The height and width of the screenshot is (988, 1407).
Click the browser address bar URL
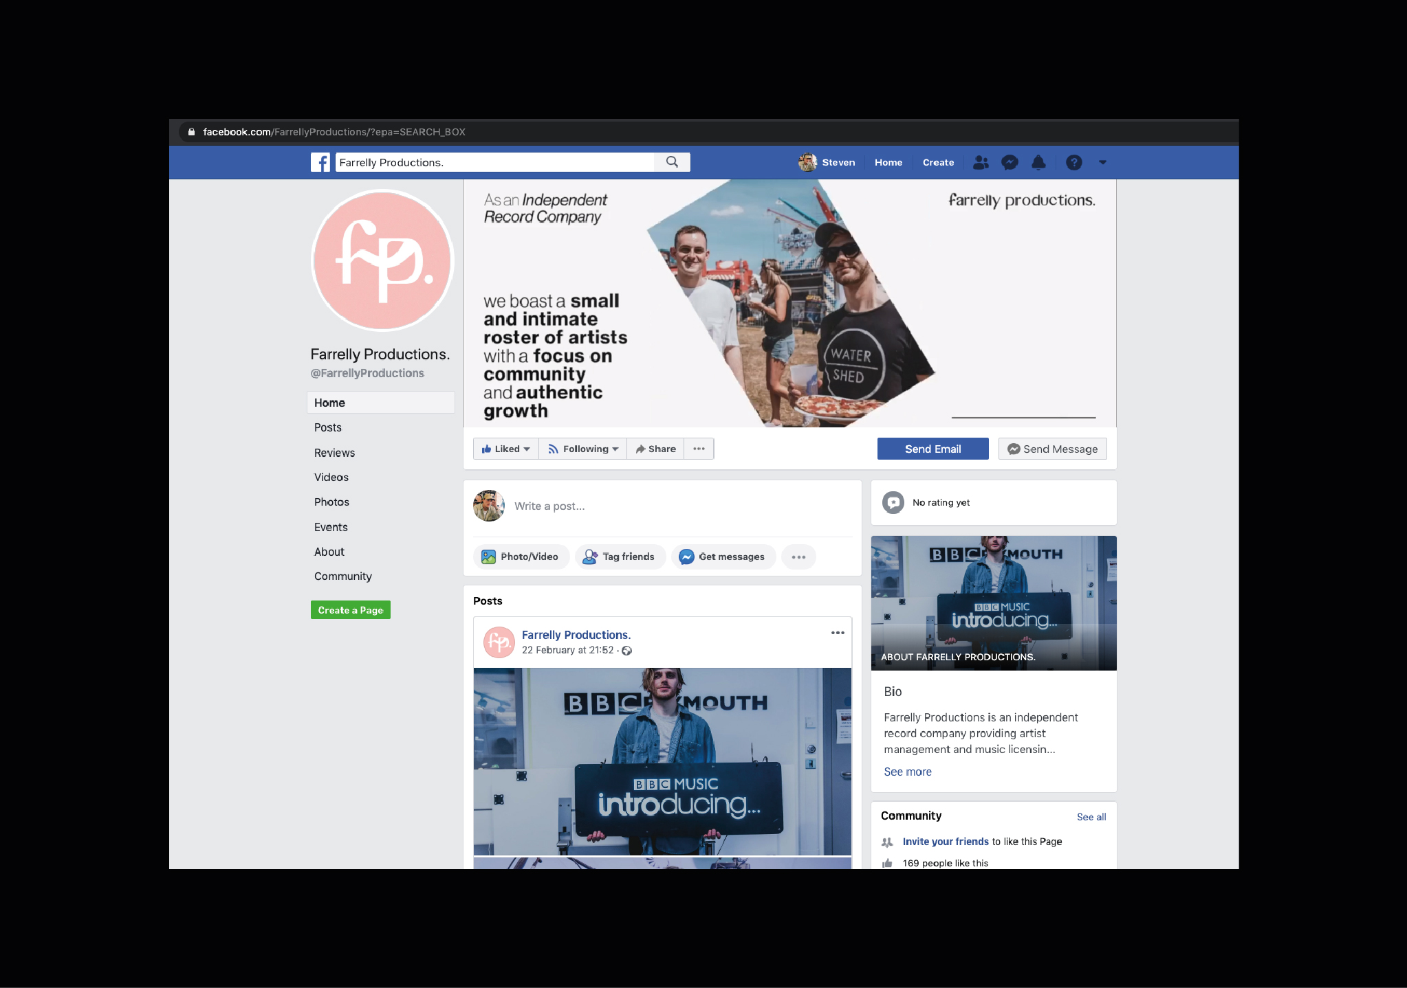(334, 132)
